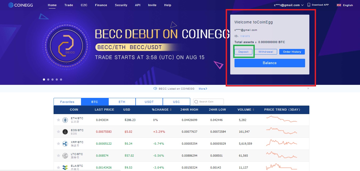Viewport: 360px width, 171px height.
Task: Open the Security section
Action: pyautogui.click(x=121, y=5)
